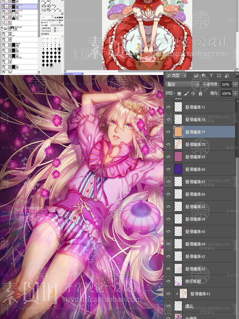Open the blend mode dropdown 叠加

182,84
